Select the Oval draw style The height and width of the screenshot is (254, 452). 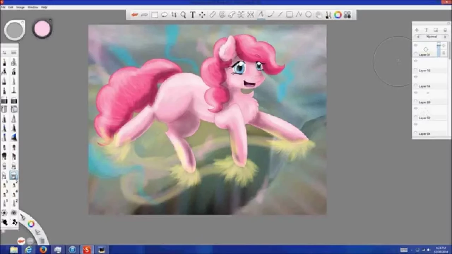pyautogui.click(x=308, y=15)
